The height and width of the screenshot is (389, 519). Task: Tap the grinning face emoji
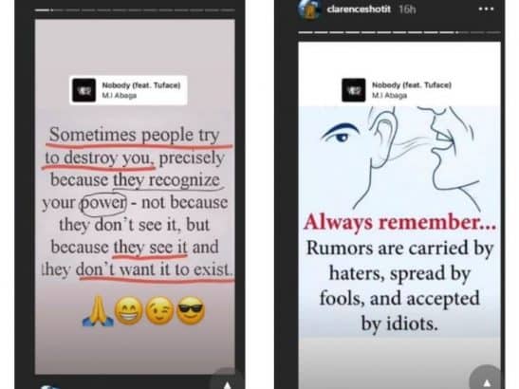pos(129,311)
